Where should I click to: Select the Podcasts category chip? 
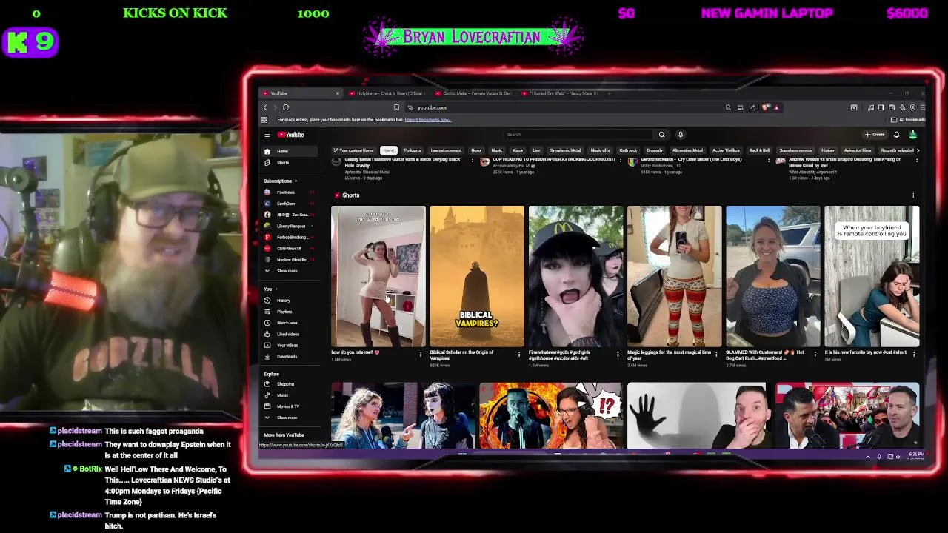click(x=413, y=150)
